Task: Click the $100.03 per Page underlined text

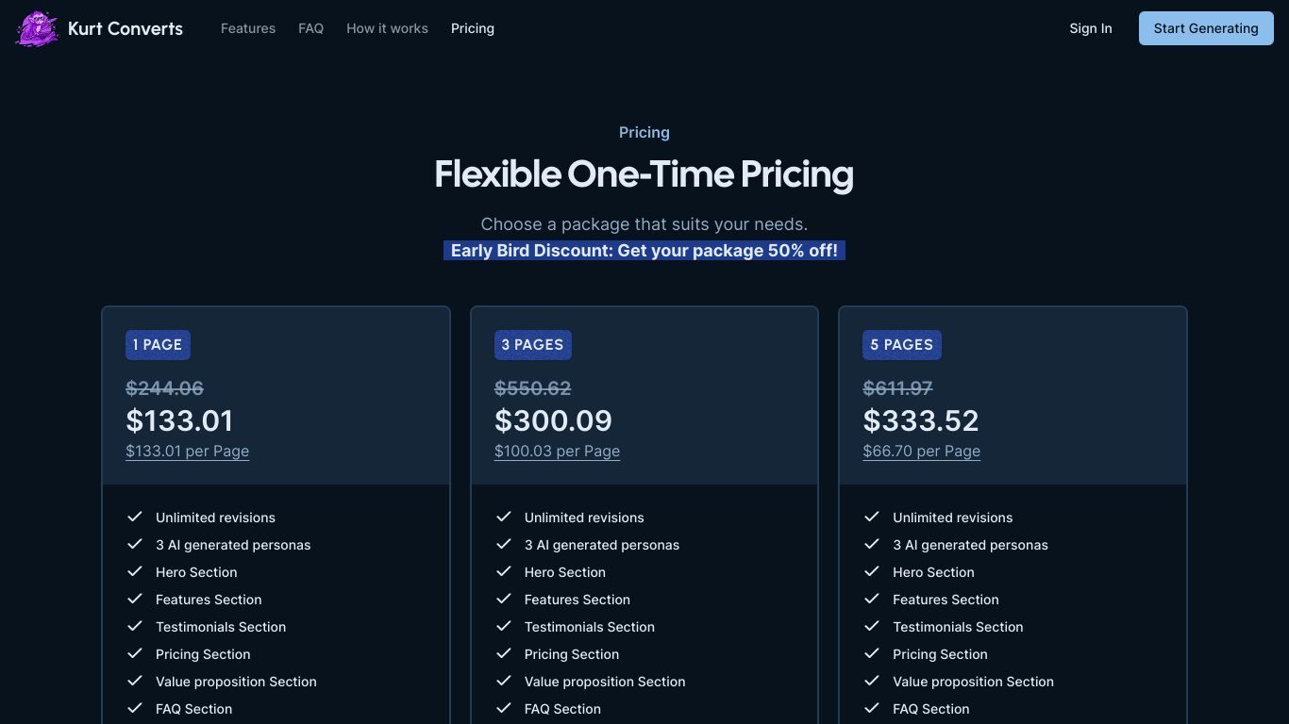Action: coord(557,451)
